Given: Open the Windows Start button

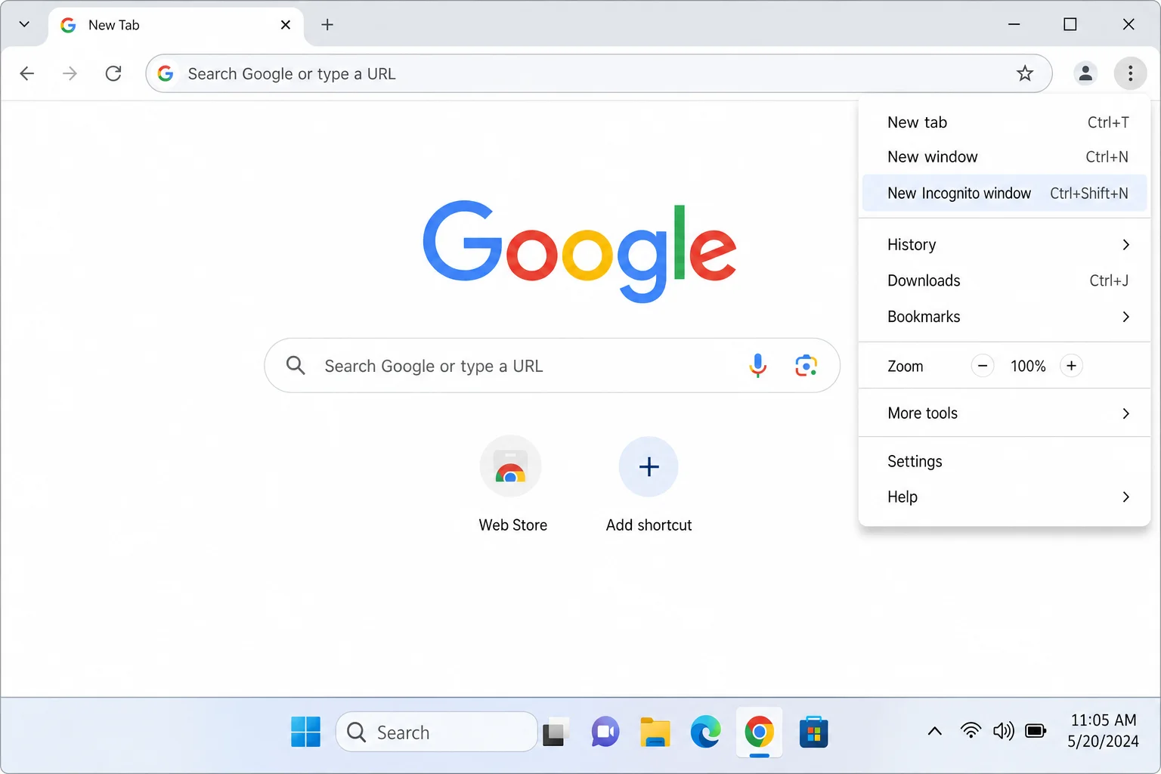Looking at the screenshot, I should pos(305,732).
